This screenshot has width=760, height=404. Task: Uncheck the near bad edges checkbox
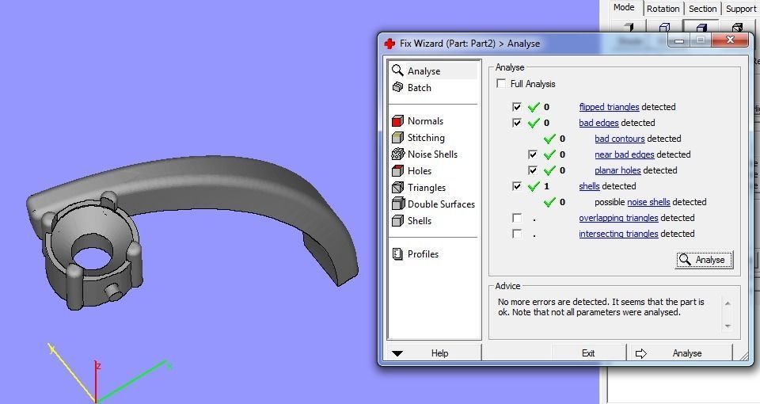pyautogui.click(x=533, y=154)
